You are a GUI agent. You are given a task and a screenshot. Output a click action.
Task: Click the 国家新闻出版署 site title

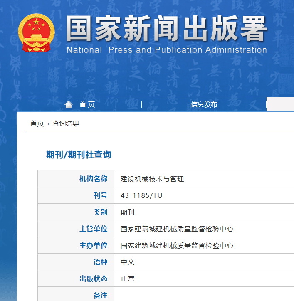click(166, 28)
